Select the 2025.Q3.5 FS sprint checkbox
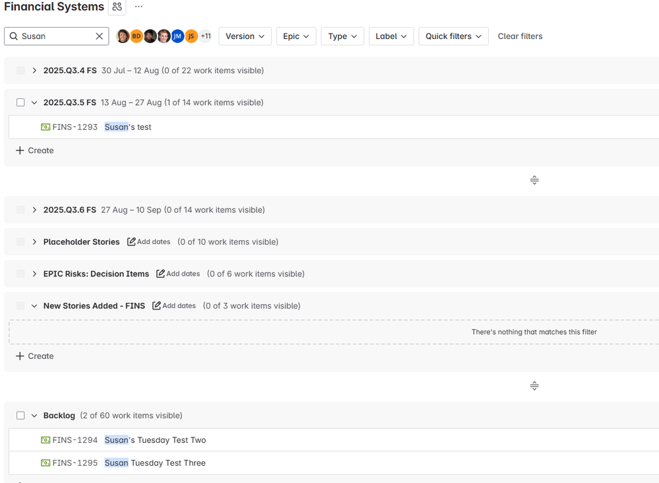Viewport: 659px width, 483px height. (x=20, y=102)
